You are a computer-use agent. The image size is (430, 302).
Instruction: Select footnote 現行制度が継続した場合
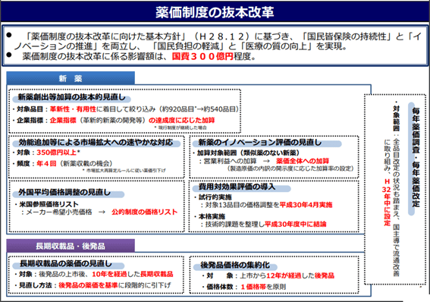pyautogui.click(x=180, y=127)
